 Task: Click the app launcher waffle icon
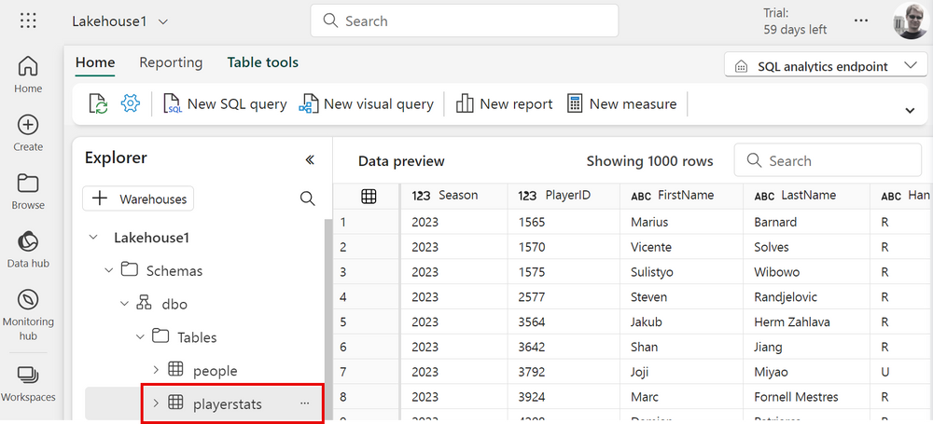point(28,21)
